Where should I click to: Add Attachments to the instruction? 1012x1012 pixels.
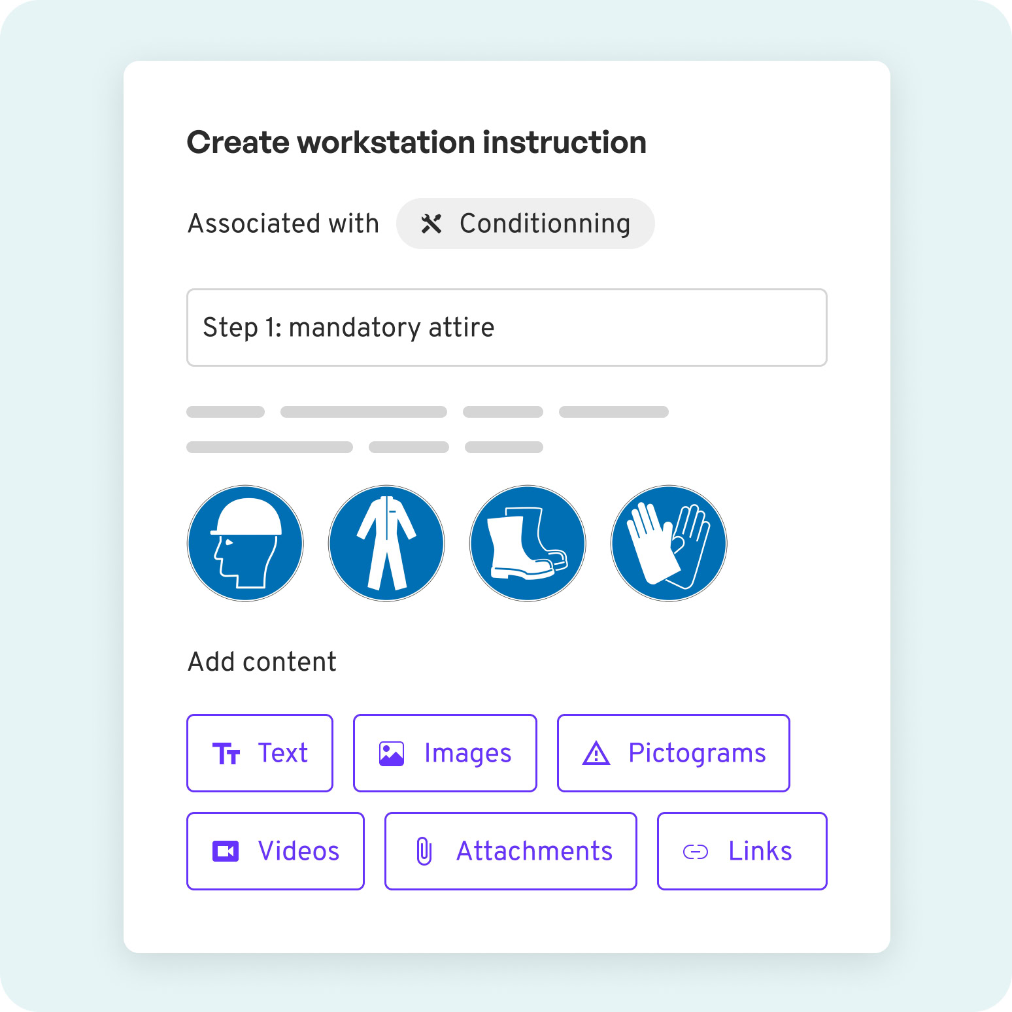point(511,851)
